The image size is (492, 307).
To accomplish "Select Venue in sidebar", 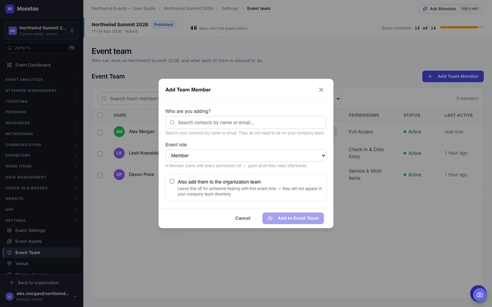I will [x=41, y=264].
